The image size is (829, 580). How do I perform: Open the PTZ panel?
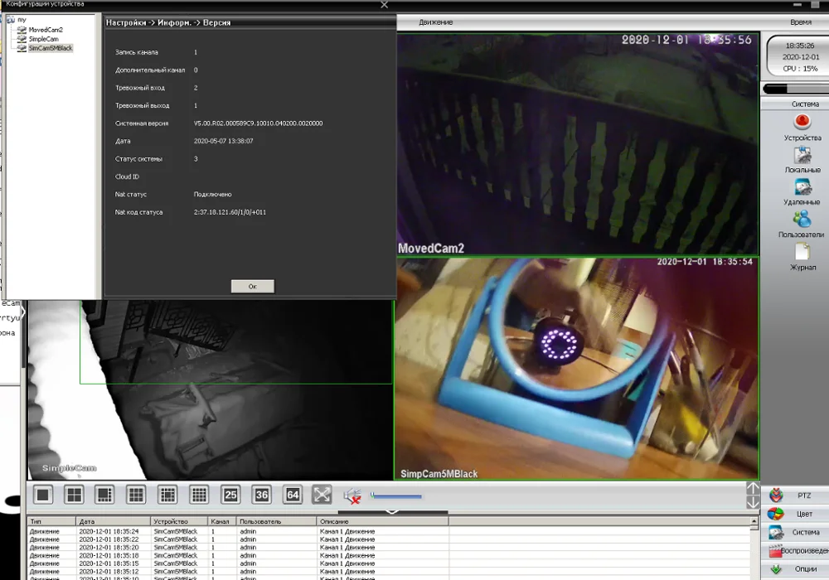click(x=796, y=495)
